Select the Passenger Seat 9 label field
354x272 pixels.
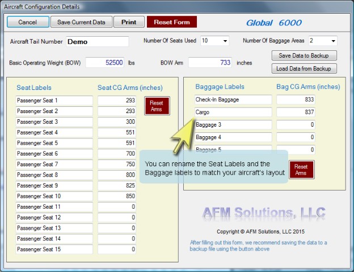click(x=54, y=185)
